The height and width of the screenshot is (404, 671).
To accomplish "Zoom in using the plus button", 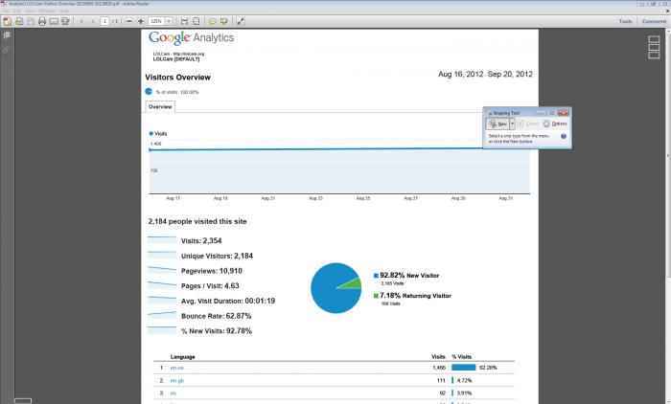I will coord(140,21).
